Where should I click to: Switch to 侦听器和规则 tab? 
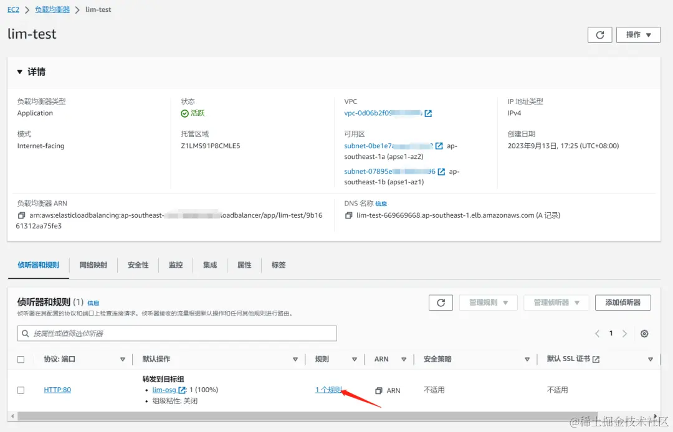(x=38, y=265)
